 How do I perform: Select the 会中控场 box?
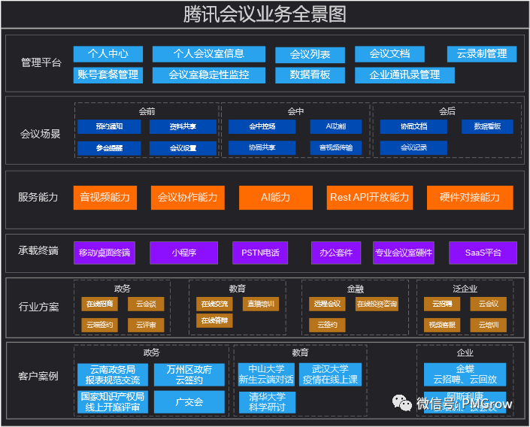[x=262, y=127]
